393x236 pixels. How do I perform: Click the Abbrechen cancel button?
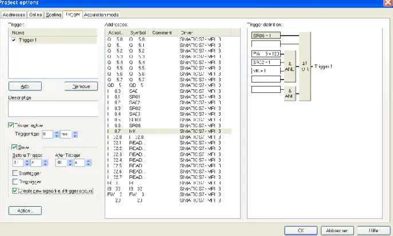coord(337,230)
